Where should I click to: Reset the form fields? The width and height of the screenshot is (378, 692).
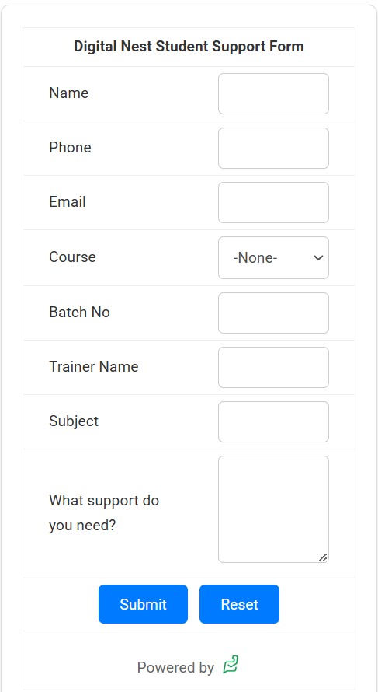[x=239, y=604]
